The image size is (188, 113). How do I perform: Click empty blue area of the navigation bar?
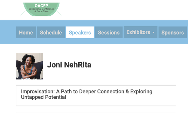tap(8, 32)
